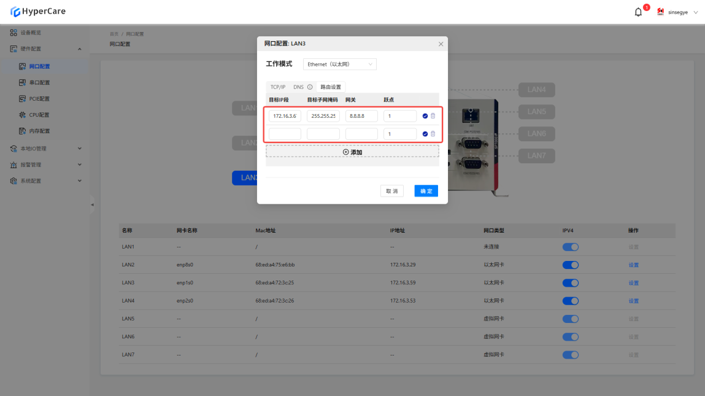Delete the first route row with trash icon
Screen dimensions: 705x396
(x=433, y=115)
